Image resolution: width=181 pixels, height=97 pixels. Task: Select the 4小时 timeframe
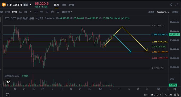(x=14, y=12)
